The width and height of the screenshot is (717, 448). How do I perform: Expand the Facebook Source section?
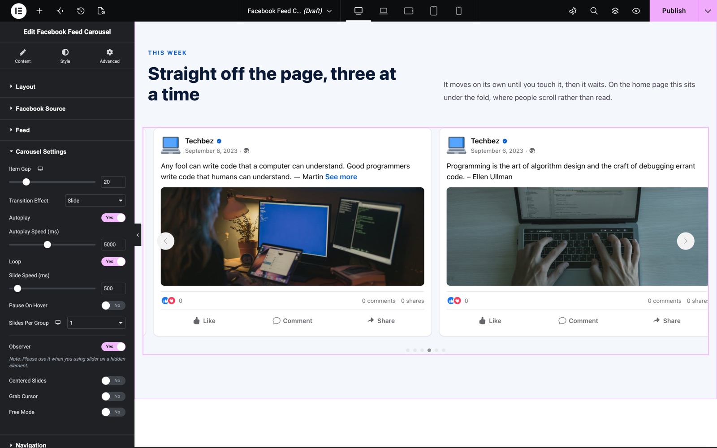[67, 108]
